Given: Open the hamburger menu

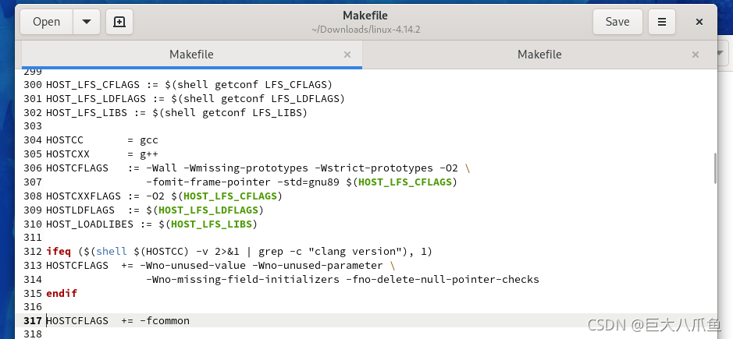Looking at the screenshot, I should (662, 22).
